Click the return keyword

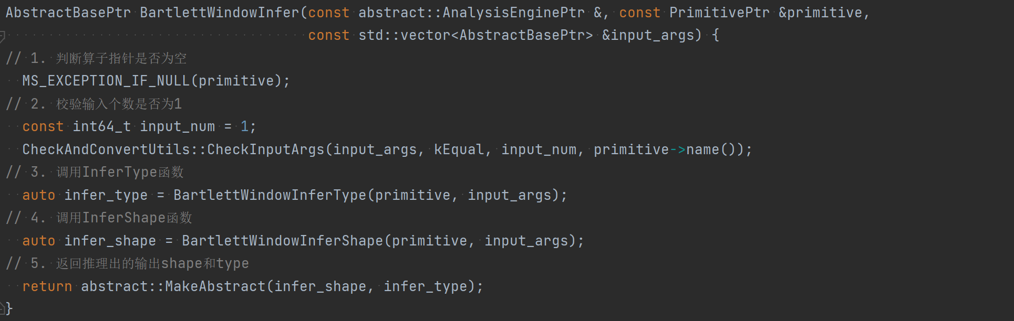click(47, 286)
